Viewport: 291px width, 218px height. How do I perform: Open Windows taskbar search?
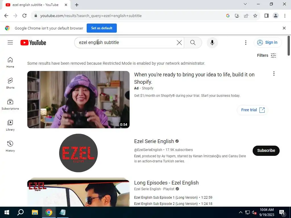coord(20,212)
